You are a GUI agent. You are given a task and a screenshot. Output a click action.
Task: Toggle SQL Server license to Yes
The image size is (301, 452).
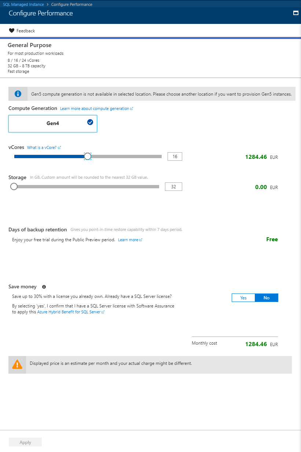click(x=243, y=298)
